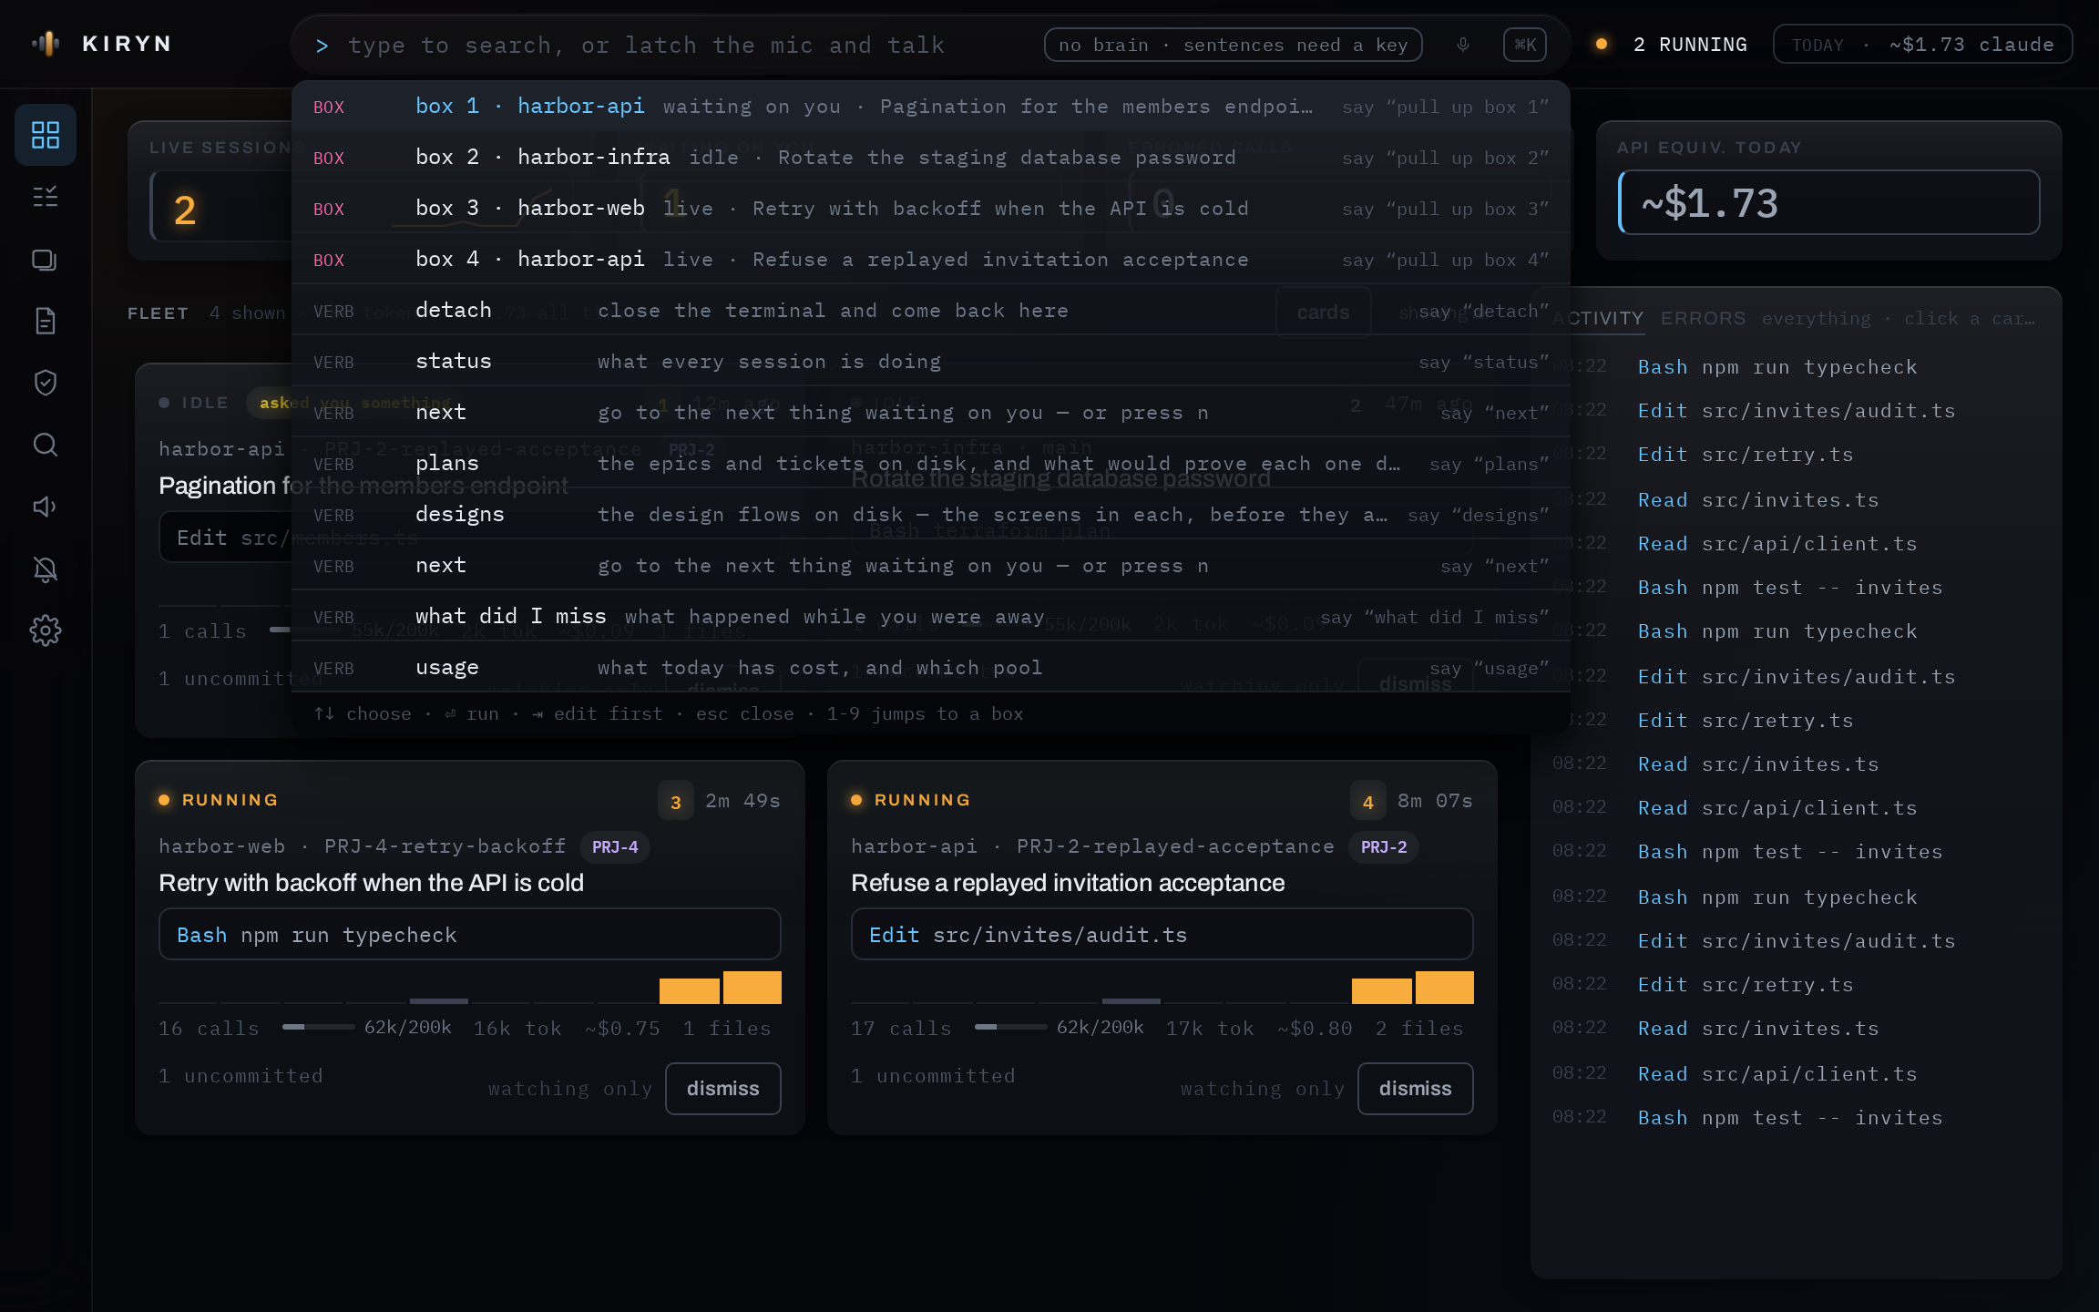Click the 2 RUNNING status indicator
The width and height of the screenshot is (2099, 1312).
coord(1672,45)
